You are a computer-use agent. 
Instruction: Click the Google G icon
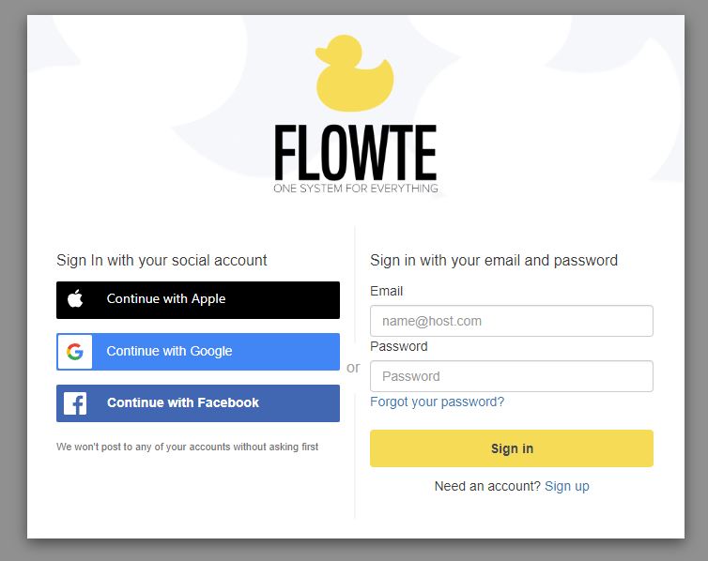pos(75,351)
